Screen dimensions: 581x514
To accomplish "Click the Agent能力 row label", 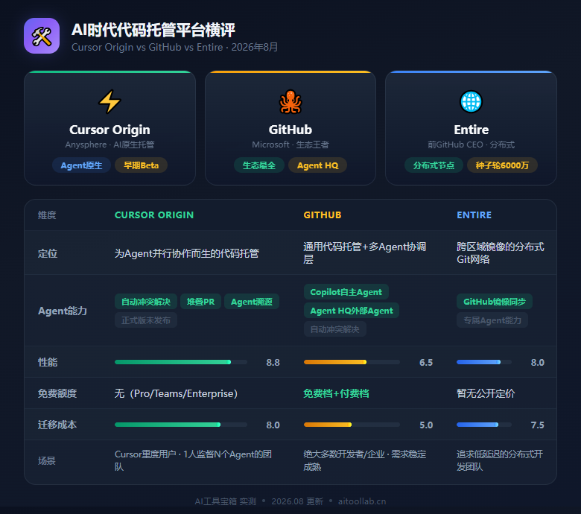I will click(x=63, y=311).
